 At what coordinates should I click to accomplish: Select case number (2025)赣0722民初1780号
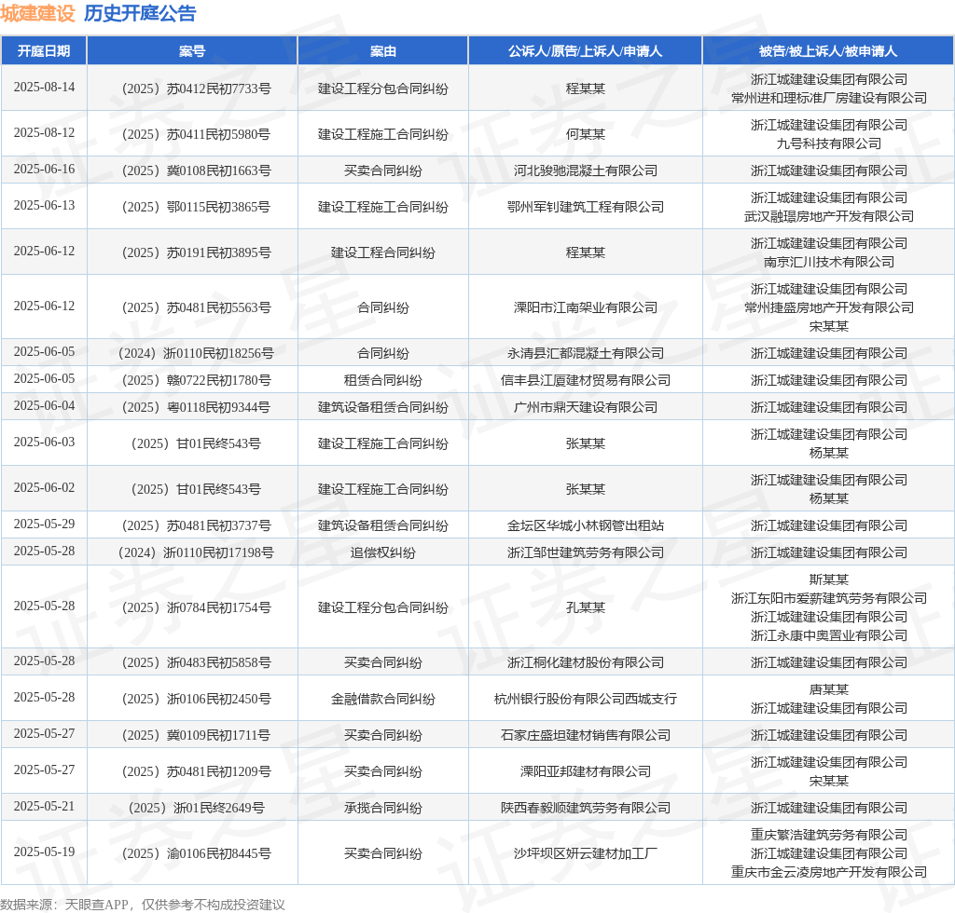tap(196, 381)
